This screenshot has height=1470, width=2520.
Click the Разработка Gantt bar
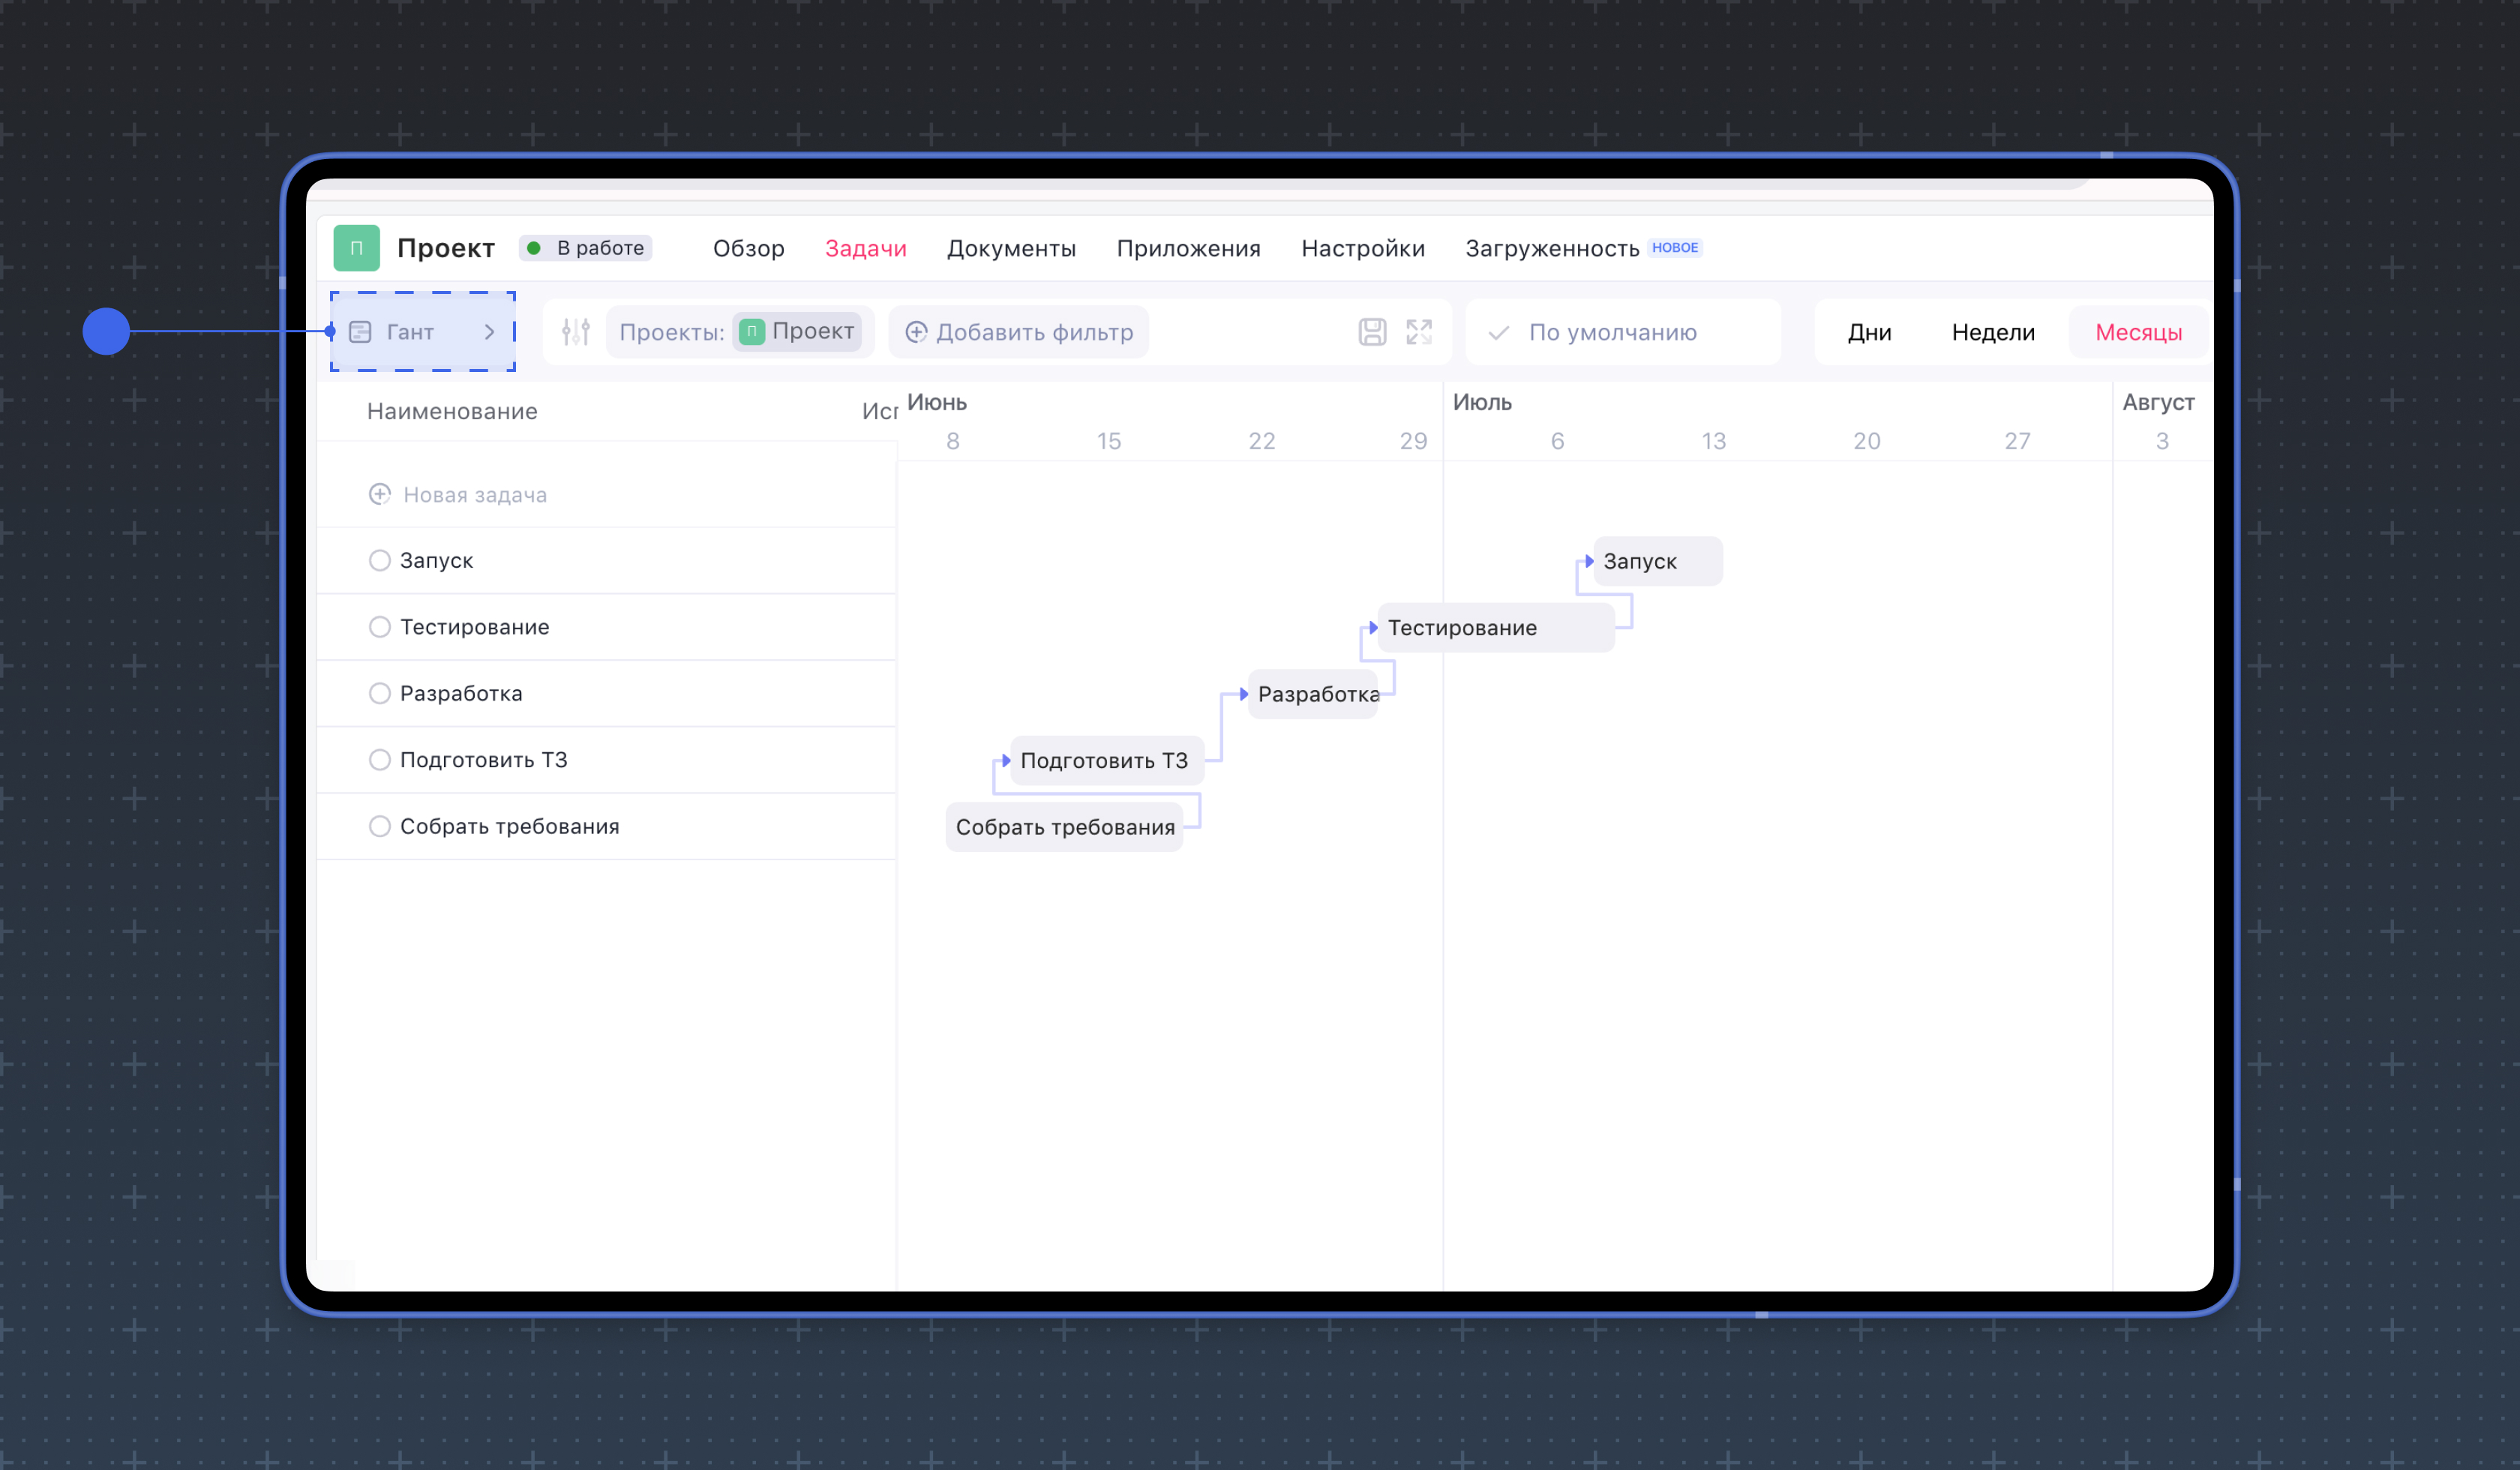1313,694
